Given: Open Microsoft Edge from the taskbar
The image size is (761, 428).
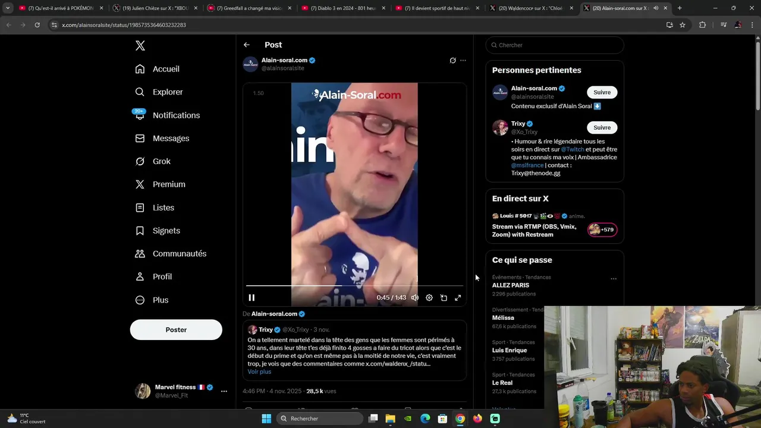Looking at the screenshot, I should pos(425,418).
